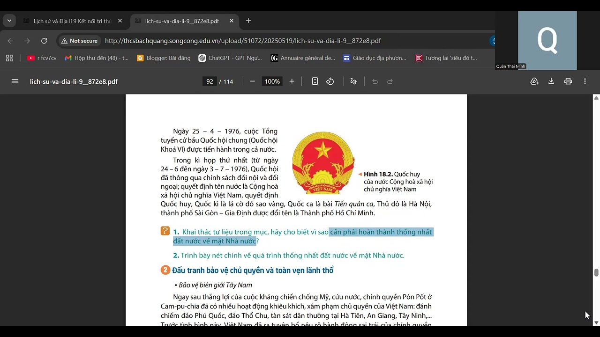Select the lich-su-va-dia-li-9__872e8.pdf tab

click(182, 21)
